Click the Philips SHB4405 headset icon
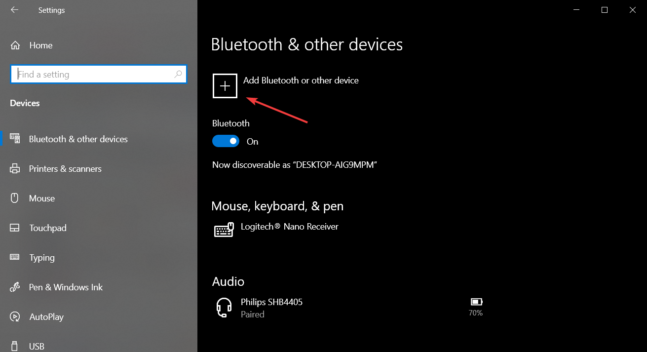This screenshot has width=647, height=352. [x=224, y=307]
